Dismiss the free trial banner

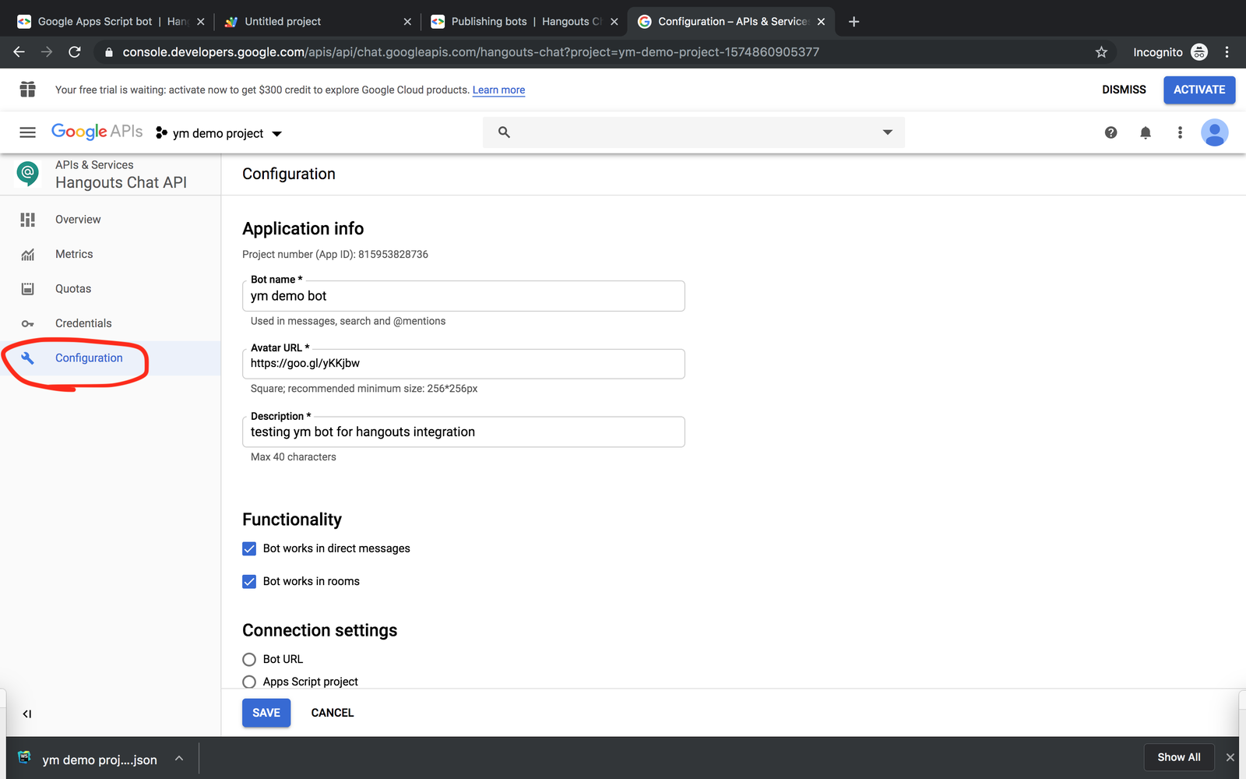tap(1124, 90)
